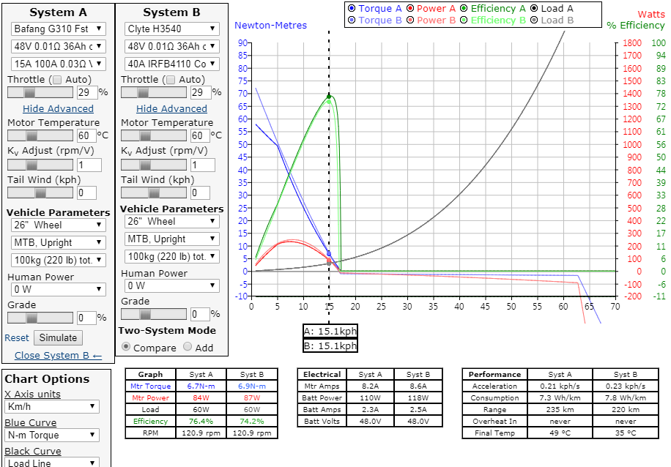The width and height of the screenshot is (671, 467).
Task: Toggle the Torque A legend marker
Action: (352, 9)
